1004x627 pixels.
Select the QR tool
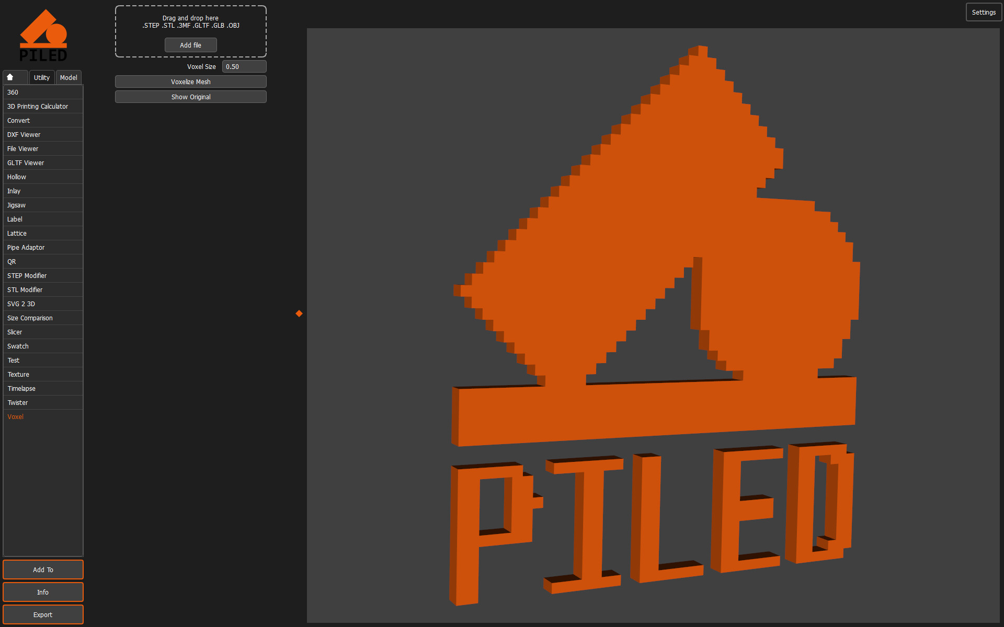(x=43, y=262)
